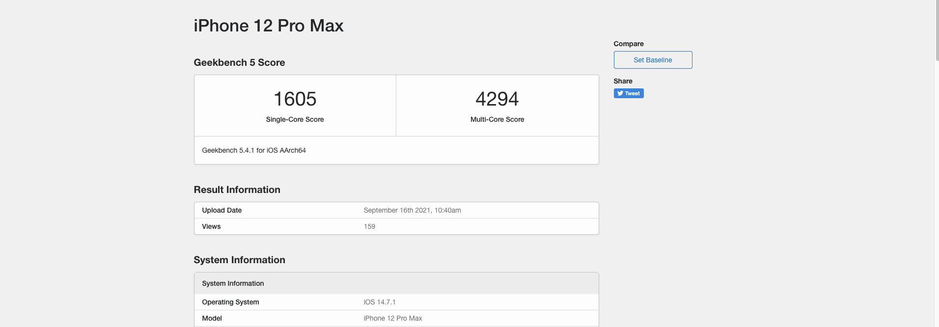Click the Multi-Core Score label
Screen dimensions: 939x327
497,119
